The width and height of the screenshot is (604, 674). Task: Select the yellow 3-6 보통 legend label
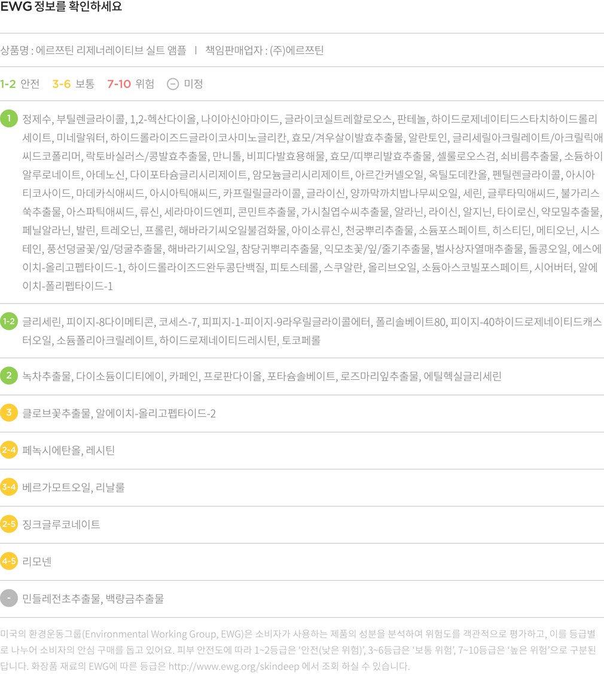[73, 84]
